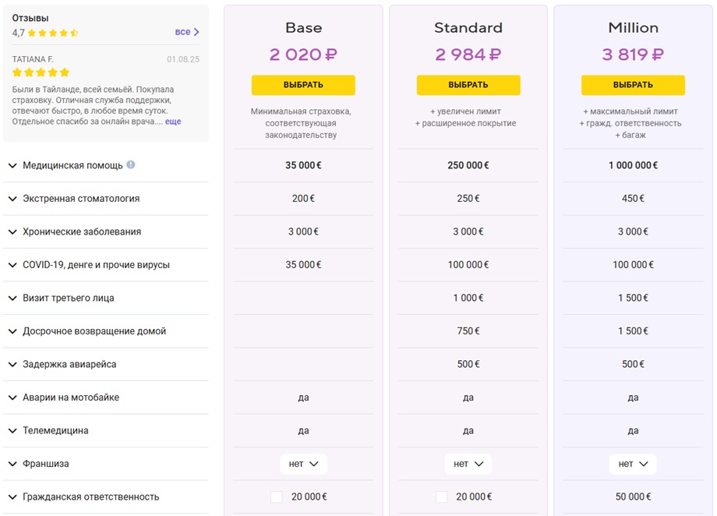Choose the Standard plan ВЫБРАТЬ button
The image size is (717, 516).
point(468,85)
